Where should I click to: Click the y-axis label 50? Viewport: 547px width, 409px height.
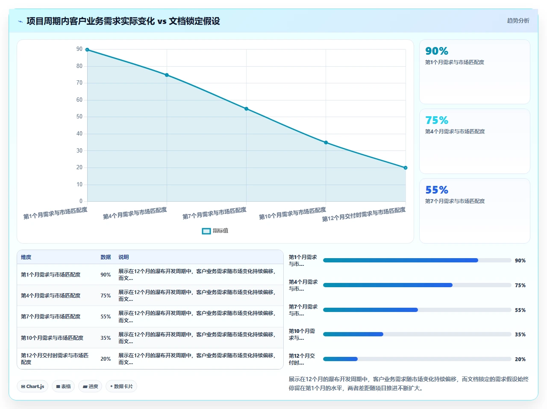pyautogui.click(x=79, y=117)
